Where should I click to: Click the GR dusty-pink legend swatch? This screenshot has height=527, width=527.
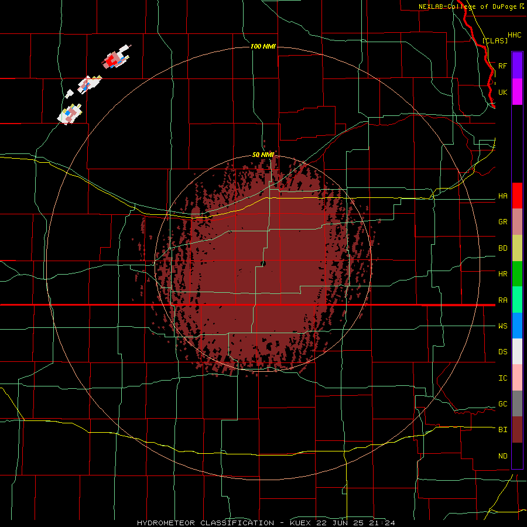517,222
